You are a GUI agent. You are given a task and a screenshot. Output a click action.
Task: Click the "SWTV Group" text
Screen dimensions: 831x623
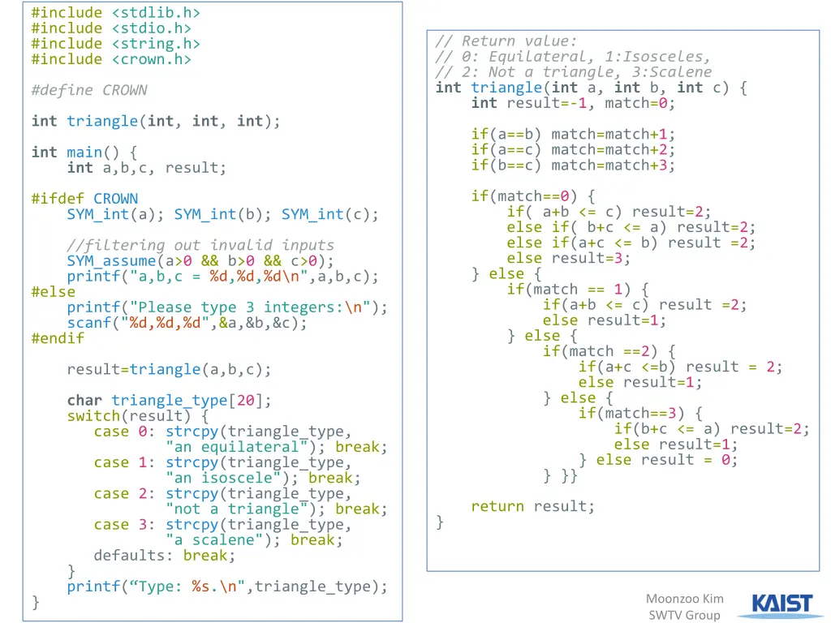[684, 615]
